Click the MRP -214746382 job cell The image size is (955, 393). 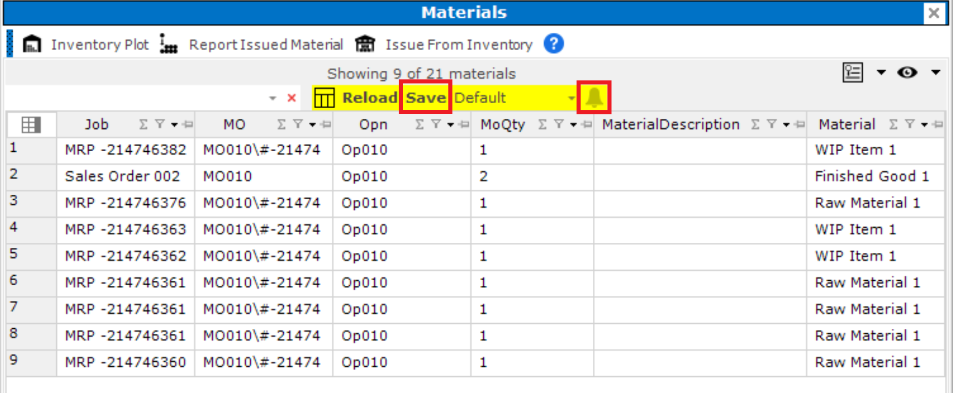tap(126, 150)
